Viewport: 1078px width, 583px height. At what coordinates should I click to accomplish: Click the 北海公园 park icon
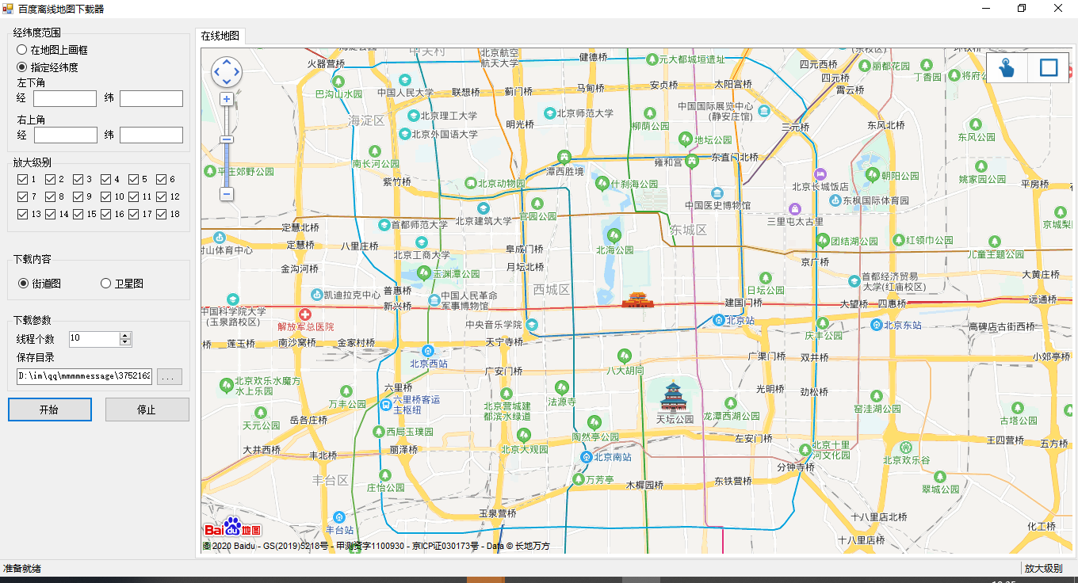(614, 235)
